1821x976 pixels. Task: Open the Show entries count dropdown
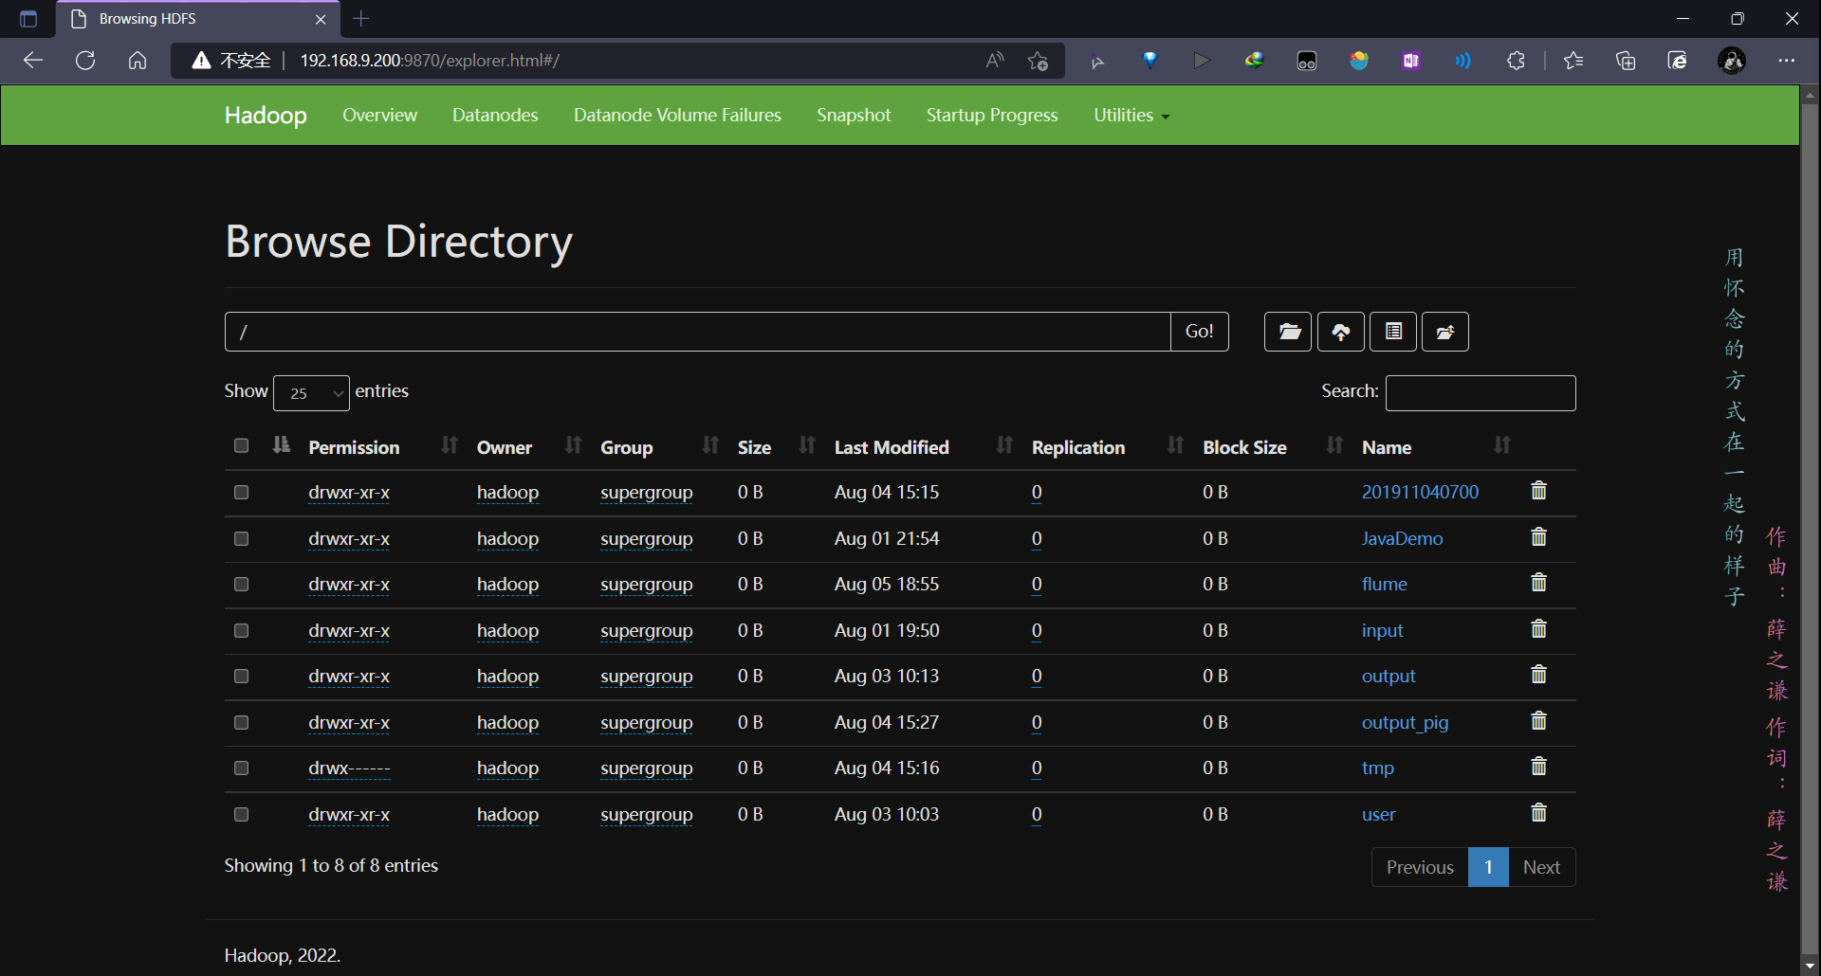pos(311,393)
